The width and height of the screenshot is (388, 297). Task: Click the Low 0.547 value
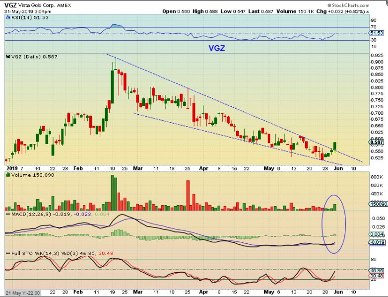click(233, 11)
